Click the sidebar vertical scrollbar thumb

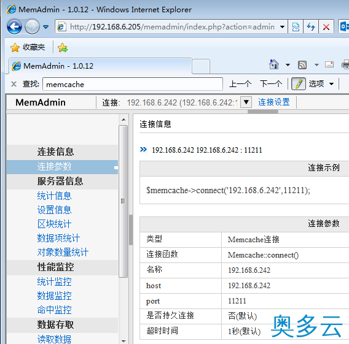[124, 201]
